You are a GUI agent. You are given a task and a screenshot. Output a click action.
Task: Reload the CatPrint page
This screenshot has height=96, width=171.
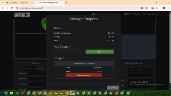tap(12, 8)
